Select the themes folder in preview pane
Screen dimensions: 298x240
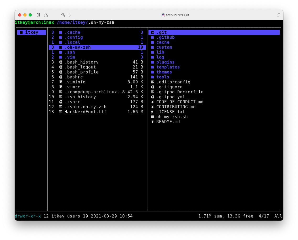(164, 72)
